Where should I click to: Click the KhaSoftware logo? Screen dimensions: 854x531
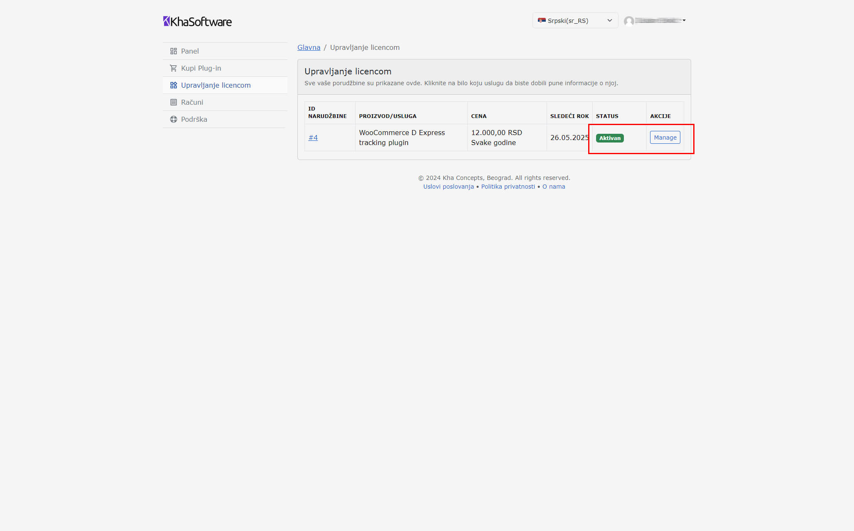pos(197,21)
